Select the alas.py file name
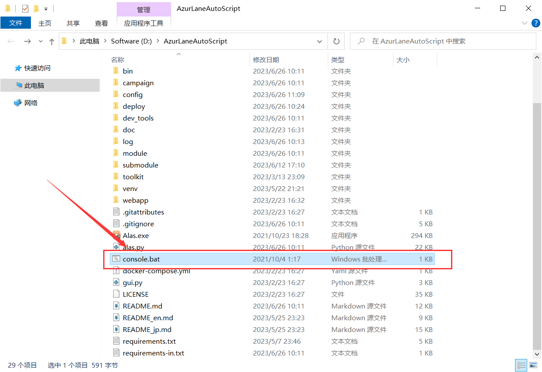Image resolution: width=542 pixels, height=372 pixels. pyautogui.click(x=133, y=247)
